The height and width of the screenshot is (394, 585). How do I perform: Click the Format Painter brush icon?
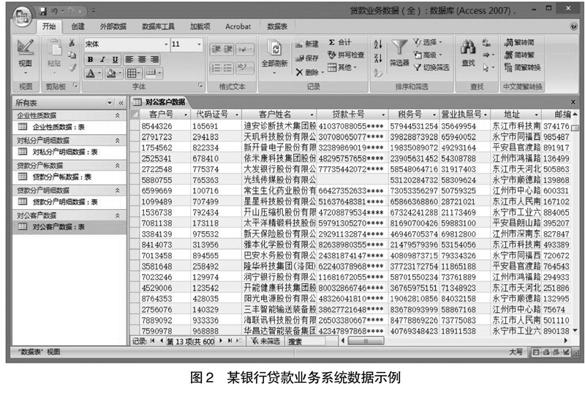coord(72,67)
